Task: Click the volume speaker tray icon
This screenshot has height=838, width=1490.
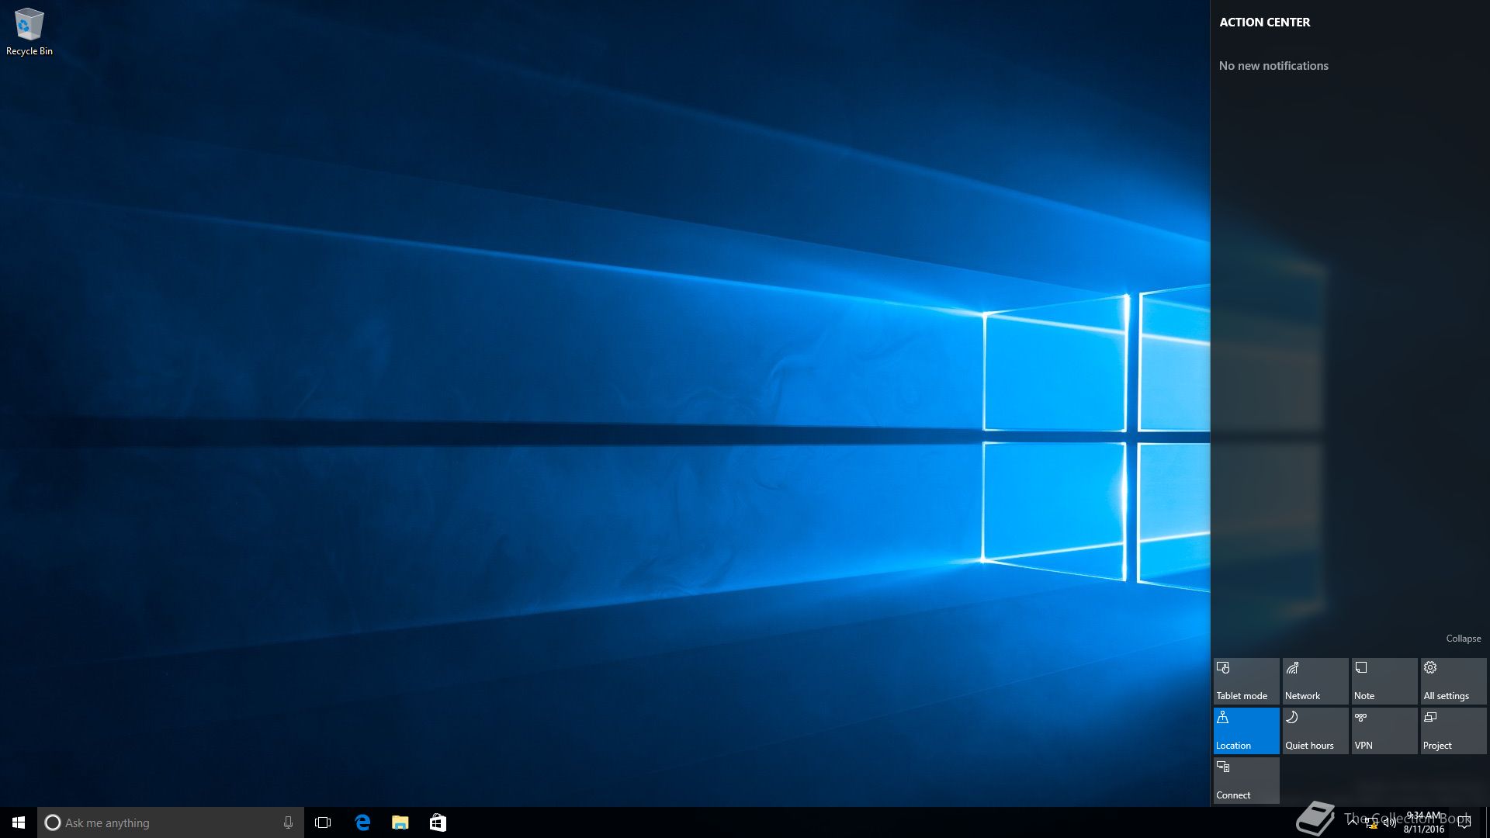Action: [x=1390, y=823]
